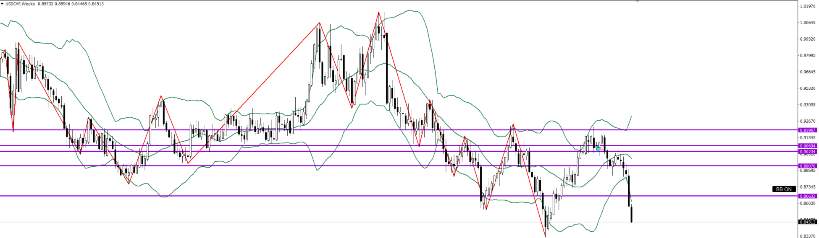
Task: Click the 0.83370 price scale value
Action: click(808, 236)
